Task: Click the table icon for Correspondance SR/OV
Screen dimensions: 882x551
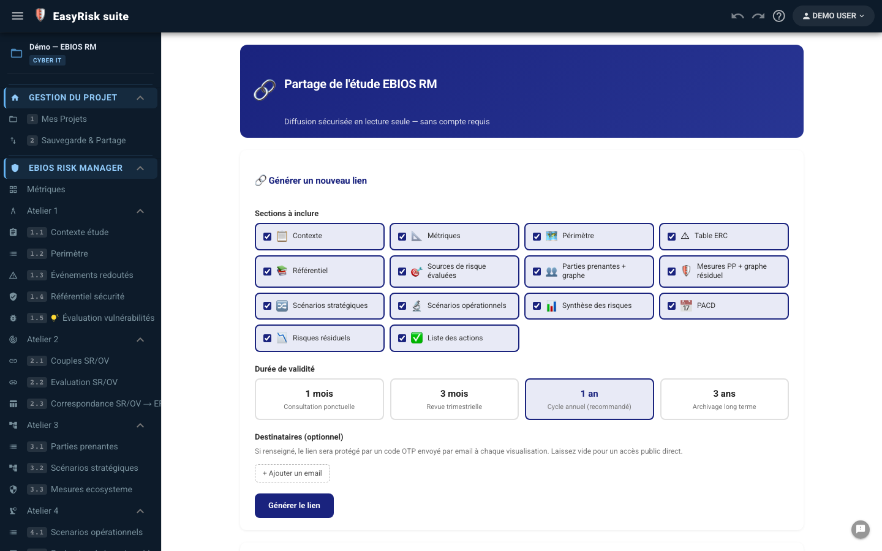Action: coord(13,404)
